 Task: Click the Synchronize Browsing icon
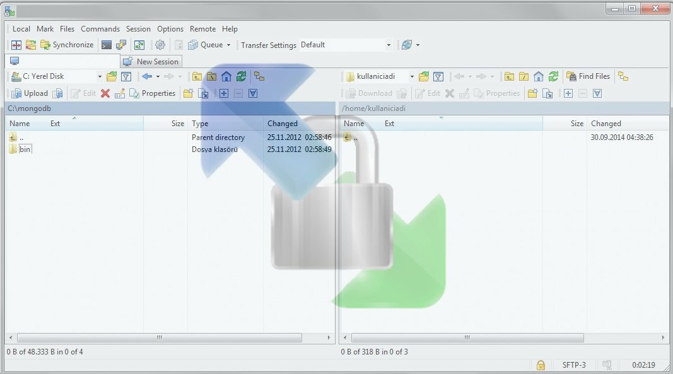(31, 45)
